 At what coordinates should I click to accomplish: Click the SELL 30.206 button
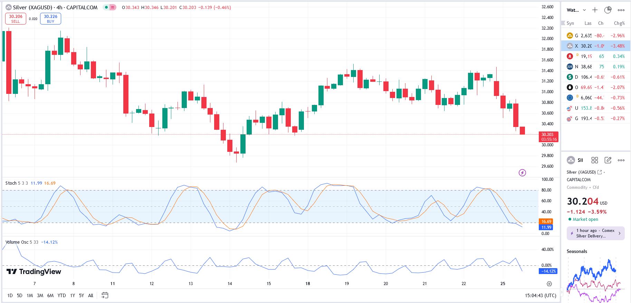[16, 19]
